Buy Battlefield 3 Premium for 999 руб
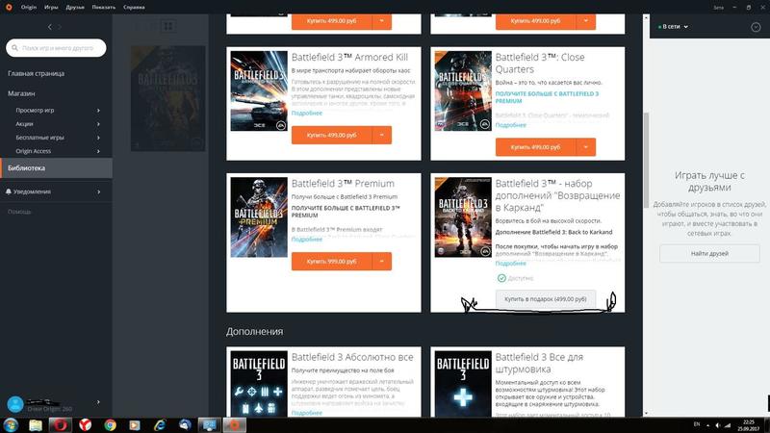 331,261
